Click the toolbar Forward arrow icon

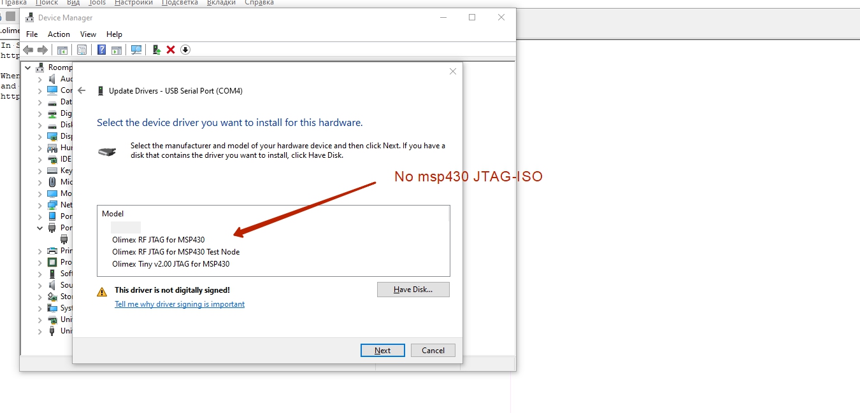pyautogui.click(x=43, y=50)
